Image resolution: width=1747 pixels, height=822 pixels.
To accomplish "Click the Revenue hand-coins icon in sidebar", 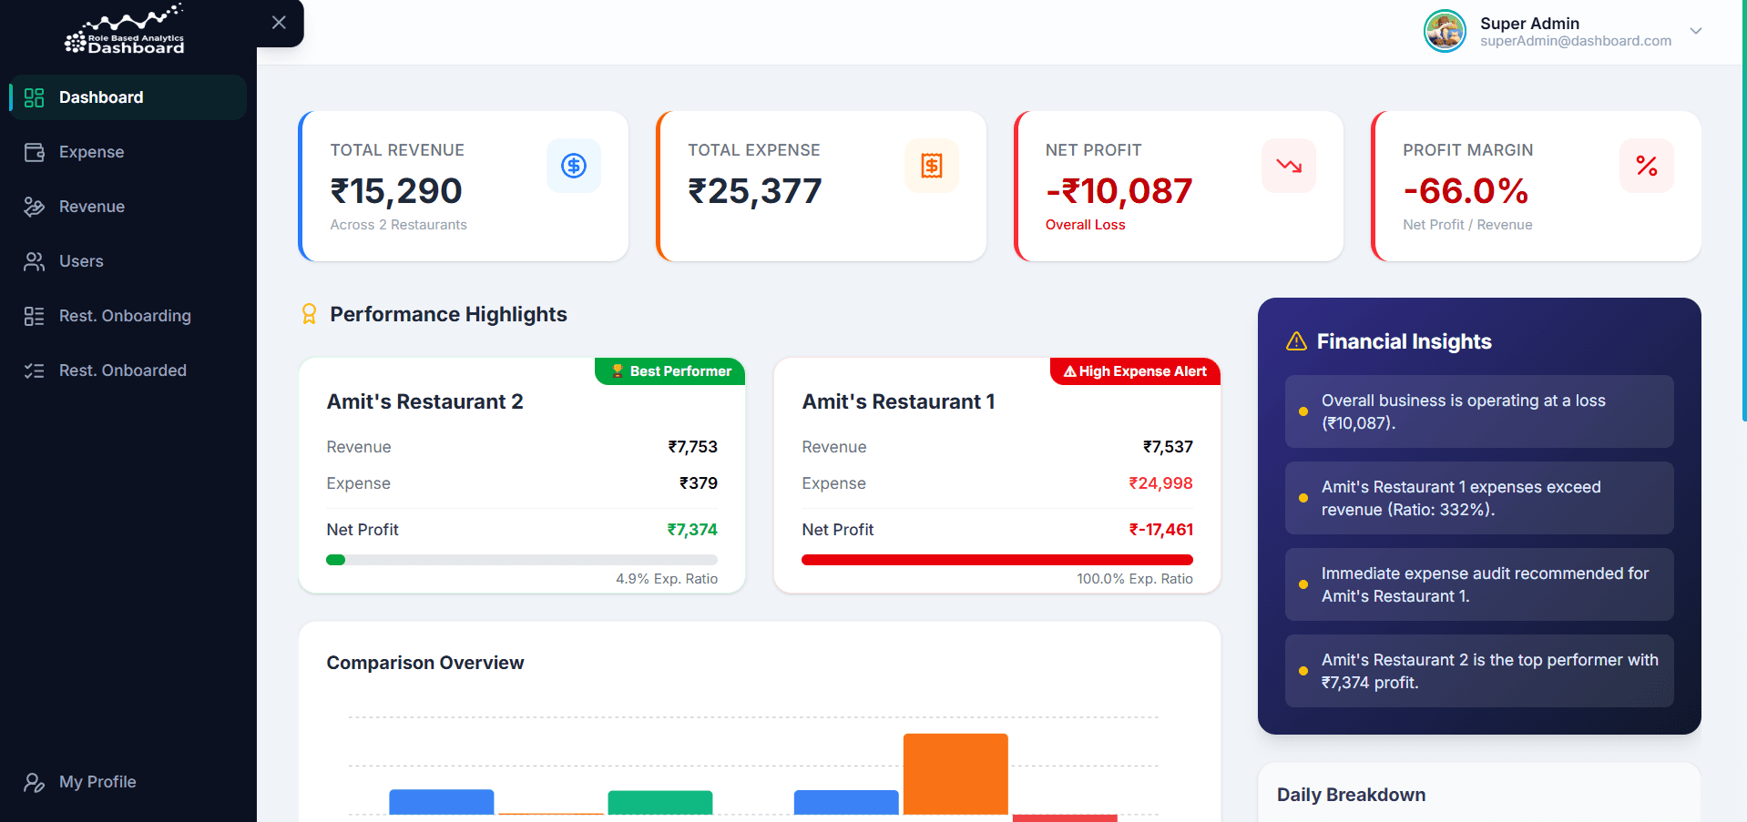I will click(x=35, y=207).
